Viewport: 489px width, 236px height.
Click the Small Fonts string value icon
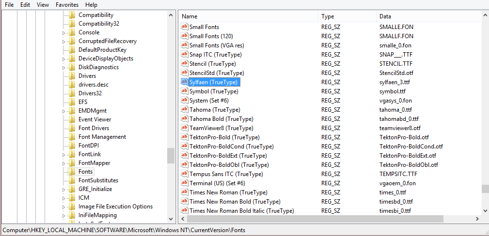point(184,27)
